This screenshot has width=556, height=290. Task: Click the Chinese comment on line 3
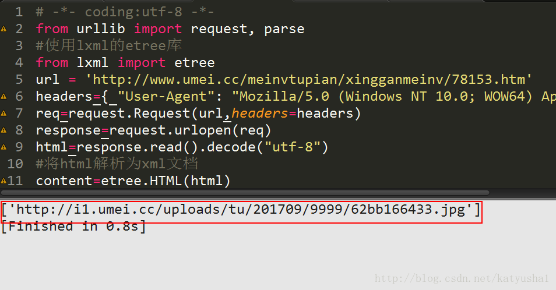[109, 45]
